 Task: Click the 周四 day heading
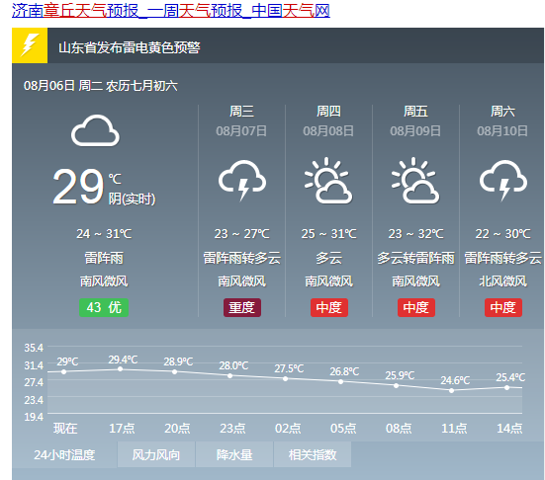point(328,112)
